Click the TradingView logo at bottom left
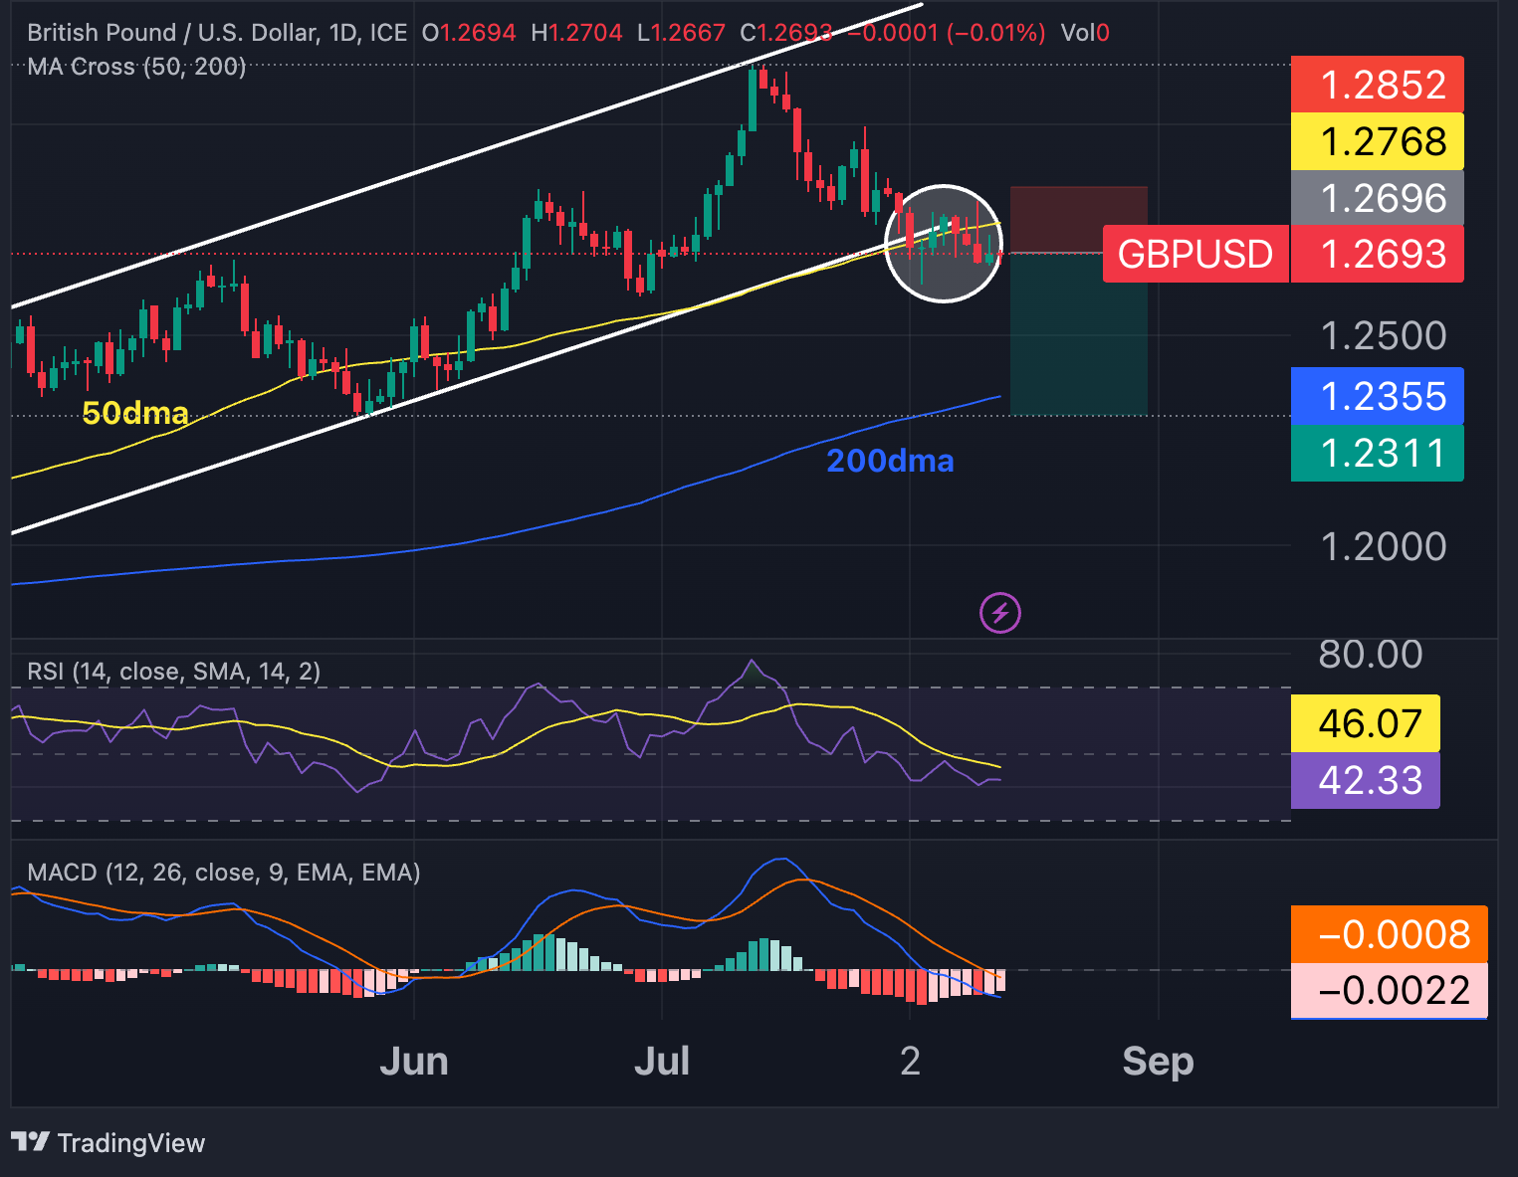Screen dimensions: 1518x1177 (30, 1141)
